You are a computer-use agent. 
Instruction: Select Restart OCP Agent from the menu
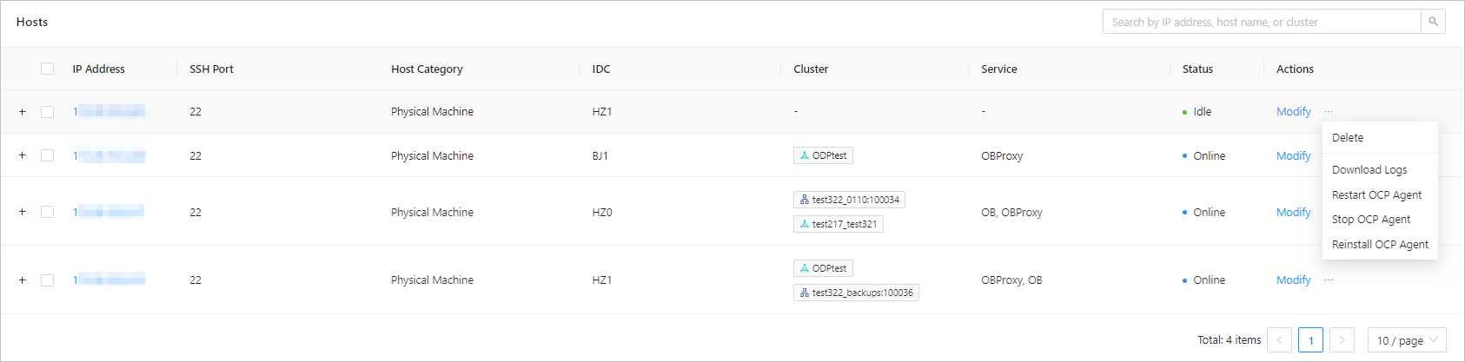point(1376,195)
